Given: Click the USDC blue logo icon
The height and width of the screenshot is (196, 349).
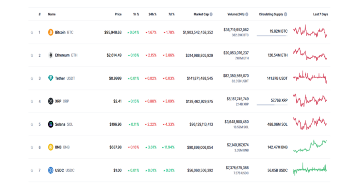Looking at the screenshot, I should (51, 170).
